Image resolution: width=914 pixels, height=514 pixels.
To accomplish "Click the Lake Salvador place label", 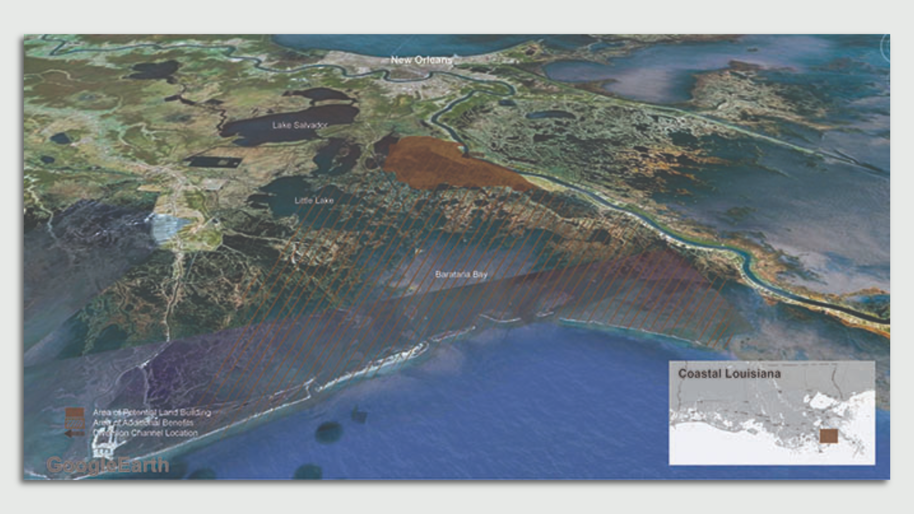I will click(300, 126).
